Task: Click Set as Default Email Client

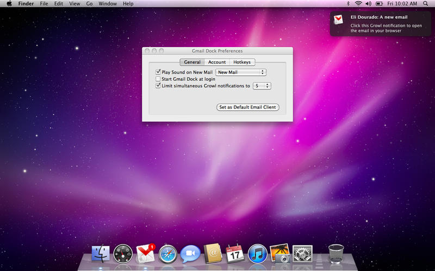Action: click(247, 107)
